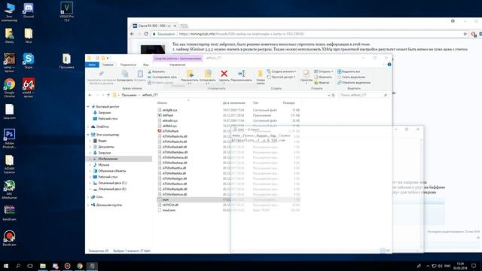Click the Paste clipboard icon in ribbon
This screenshot has width=482, height=271.
[140, 74]
